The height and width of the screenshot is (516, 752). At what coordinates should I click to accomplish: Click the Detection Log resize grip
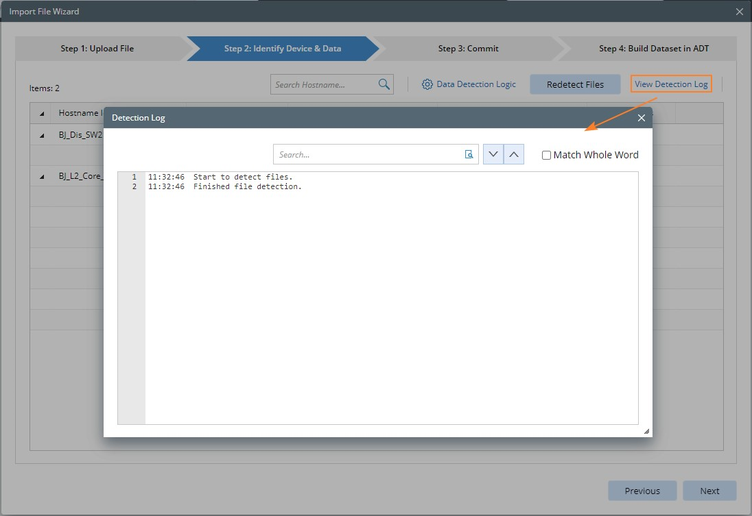click(646, 431)
